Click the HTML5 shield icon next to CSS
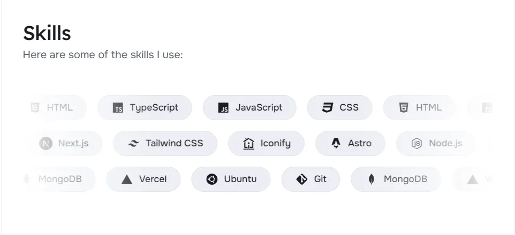 (x=404, y=108)
